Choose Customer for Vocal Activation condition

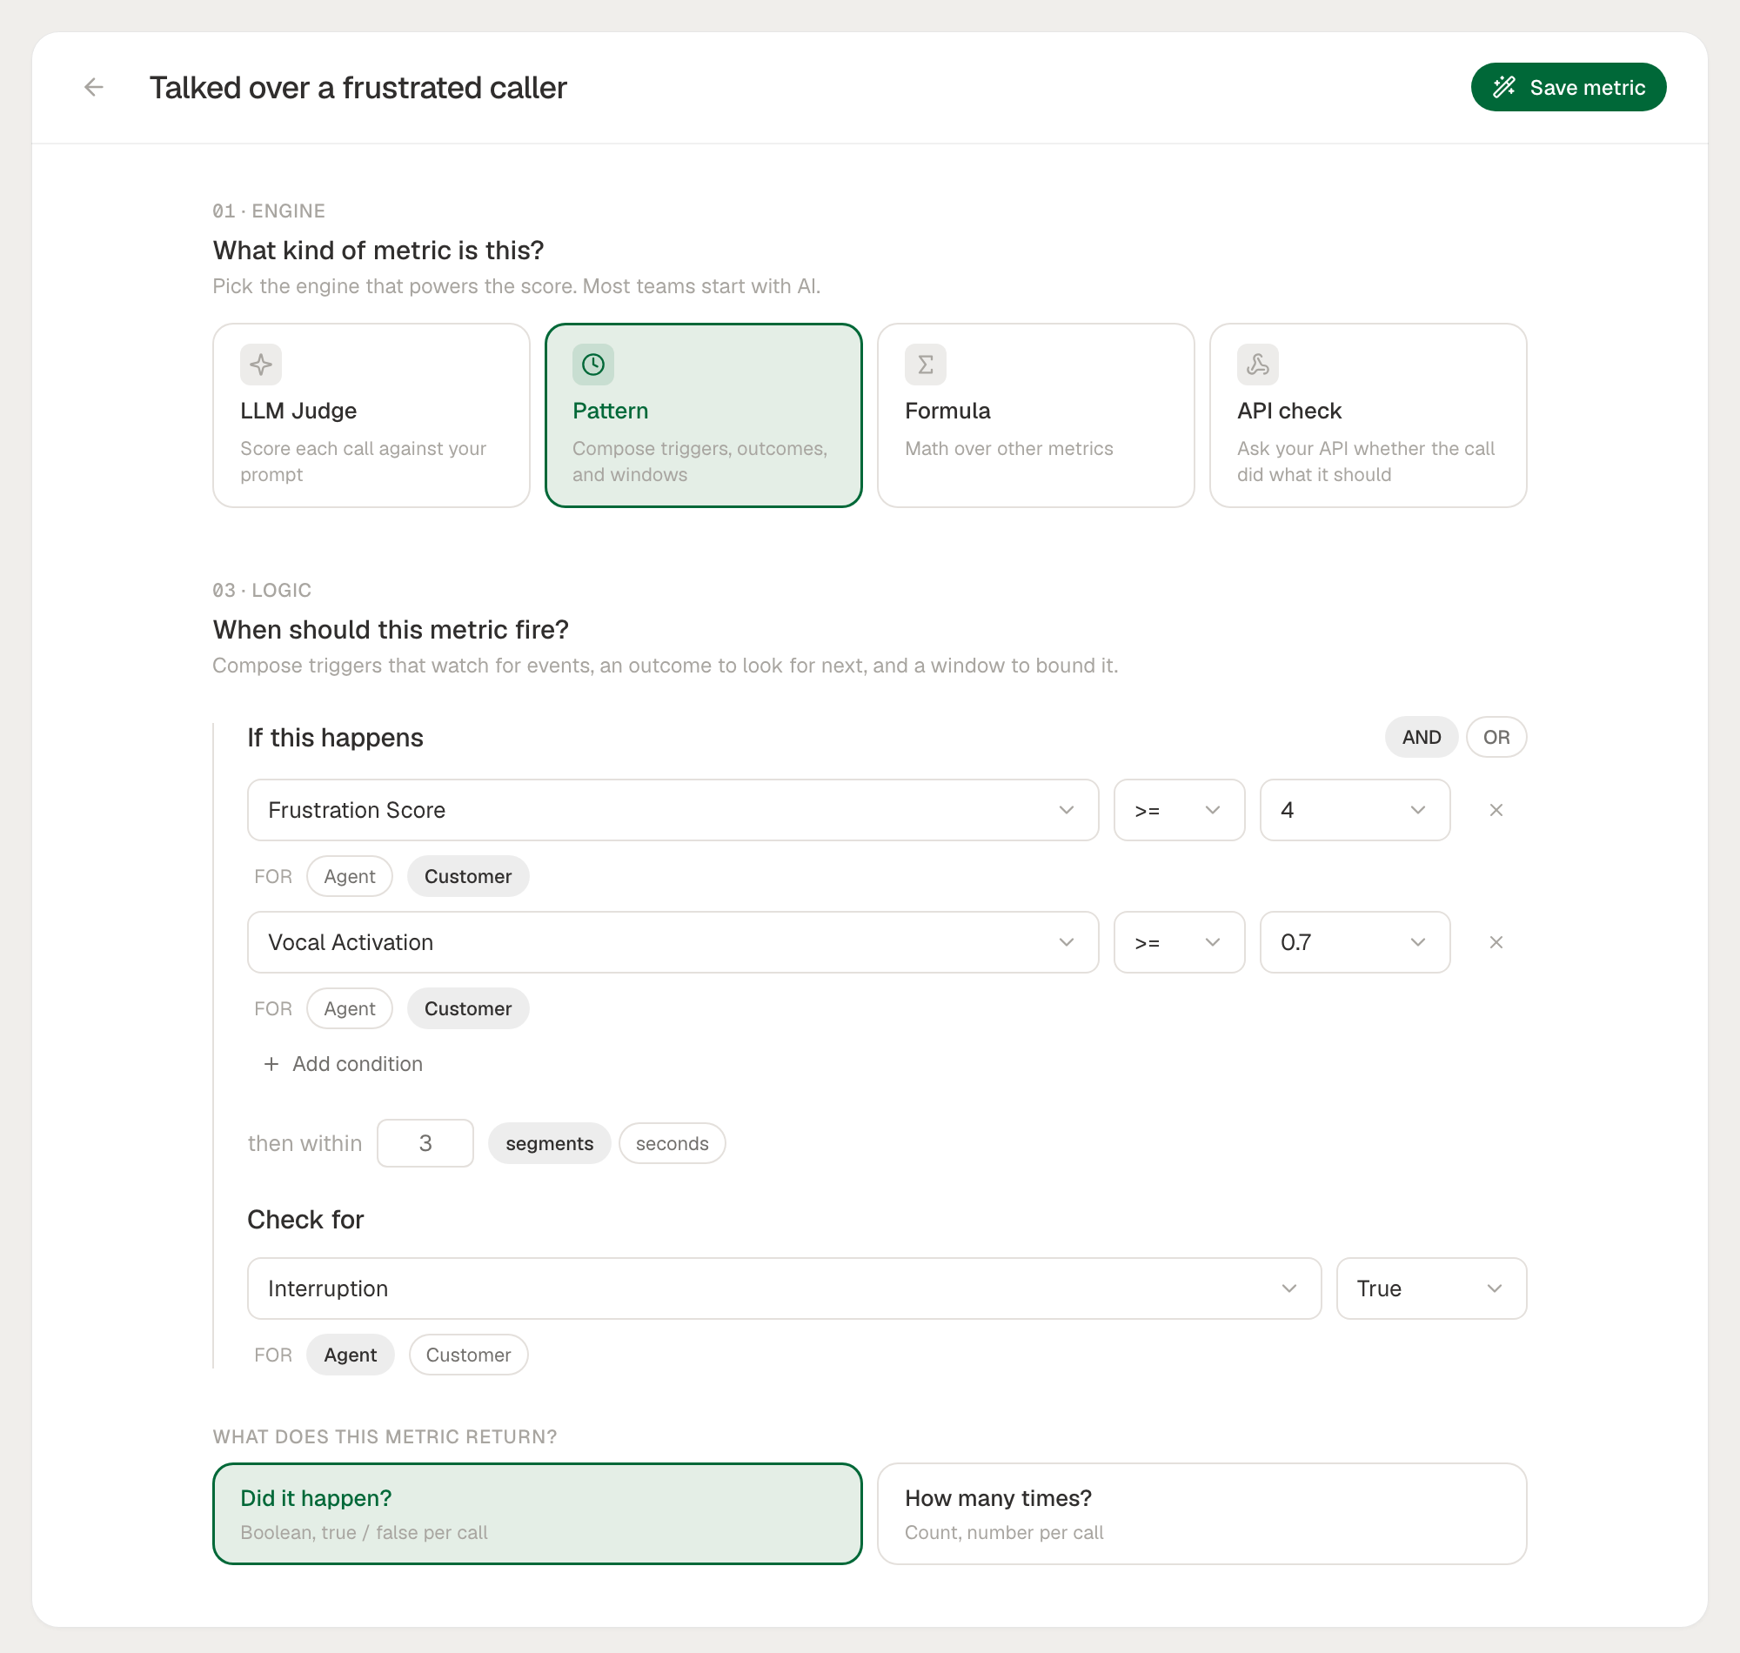pyautogui.click(x=467, y=1008)
